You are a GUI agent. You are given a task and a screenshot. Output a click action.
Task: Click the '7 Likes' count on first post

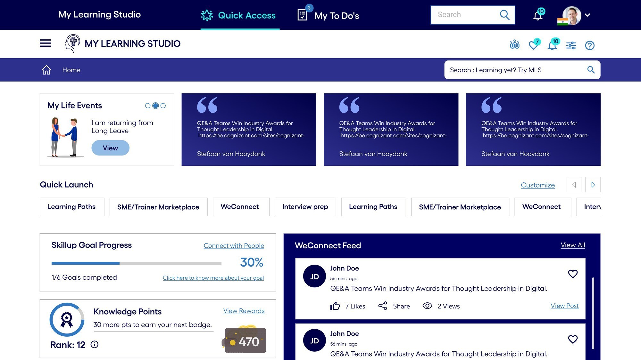click(x=355, y=306)
